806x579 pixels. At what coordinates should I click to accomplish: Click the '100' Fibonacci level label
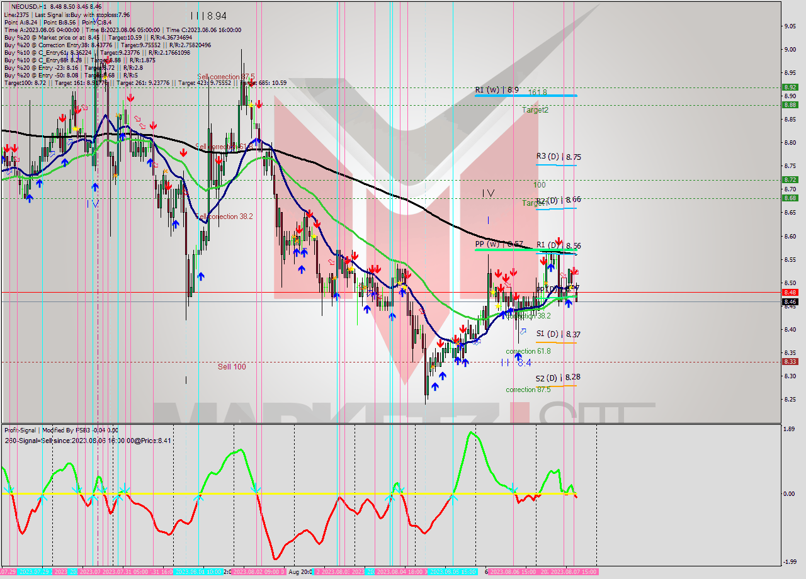(540, 185)
